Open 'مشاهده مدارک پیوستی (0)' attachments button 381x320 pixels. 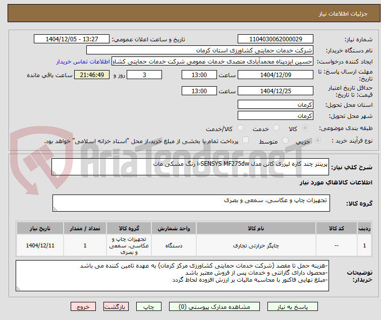coord(214,307)
